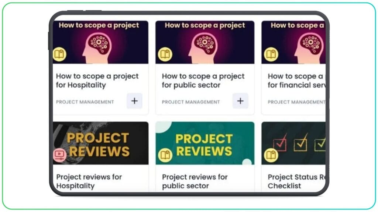This screenshot has height=212, width=378.
Task: Open 'Project reviews for Hospitality' title
Action: click(x=89, y=181)
